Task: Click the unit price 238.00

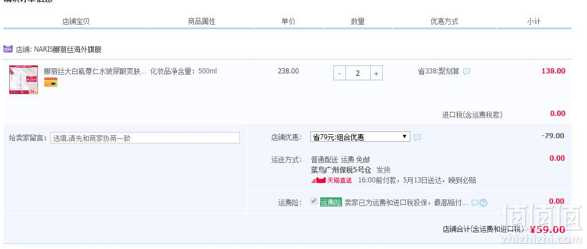Action: tap(288, 71)
